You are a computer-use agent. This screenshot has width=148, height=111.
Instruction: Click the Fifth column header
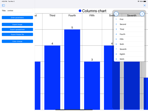(x=92, y=16)
